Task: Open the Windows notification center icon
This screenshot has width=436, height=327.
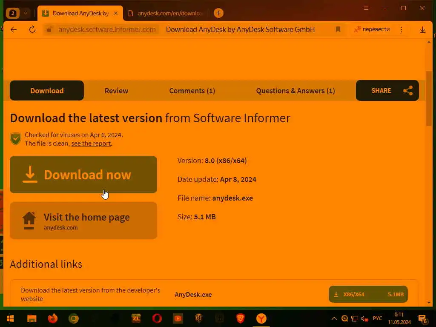Action: pos(423,319)
